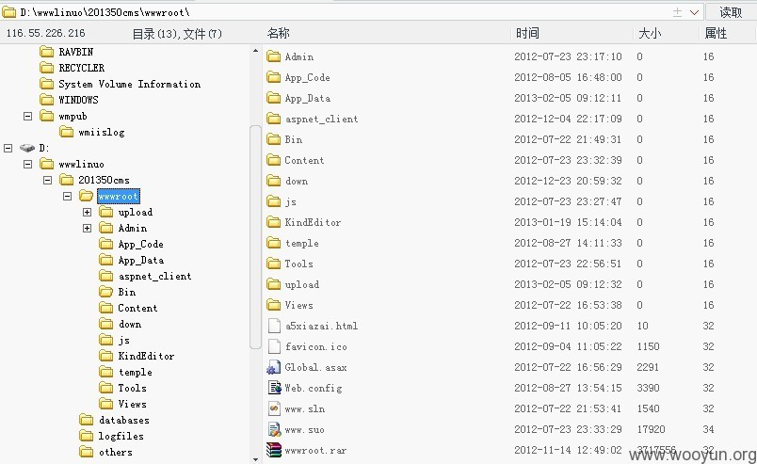Select logfiles folder in tree
The width and height of the screenshot is (757, 464).
[x=121, y=436]
